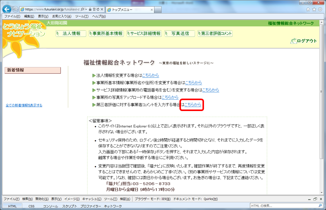The width and height of the screenshot is (326, 210).
Task: Open the 事業所基本情報 navigation button
Action: click(106, 33)
